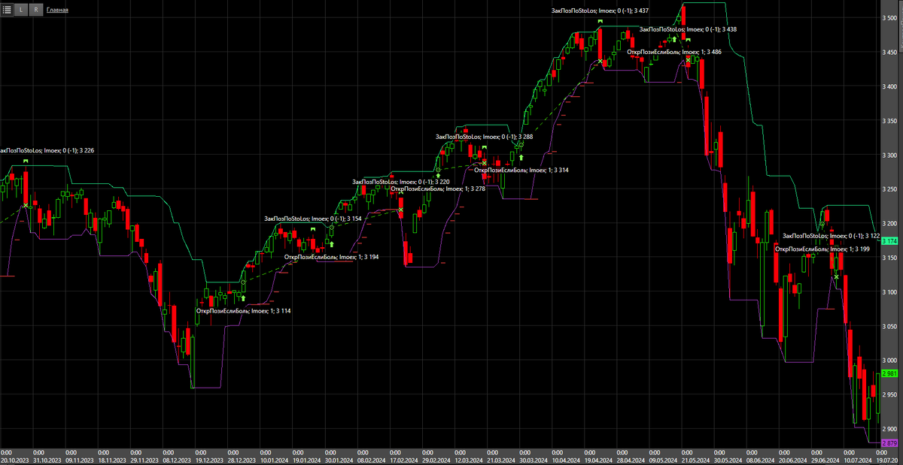The height and width of the screenshot is (465, 903).
Task: Click the 2 950 price level on axis
Action: coord(888,394)
